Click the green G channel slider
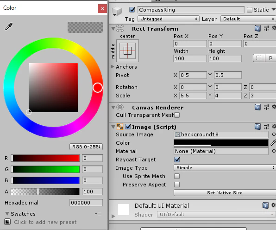 pyautogui.click(x=45, y=169)
